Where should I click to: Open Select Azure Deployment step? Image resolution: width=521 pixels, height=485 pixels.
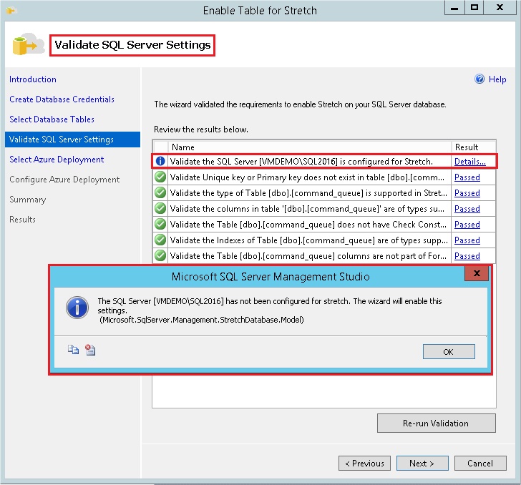(x=57, y=160)
